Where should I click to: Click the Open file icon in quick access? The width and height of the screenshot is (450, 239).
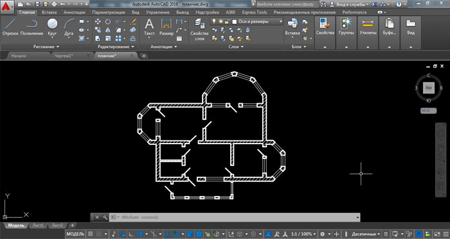[28, 4]
